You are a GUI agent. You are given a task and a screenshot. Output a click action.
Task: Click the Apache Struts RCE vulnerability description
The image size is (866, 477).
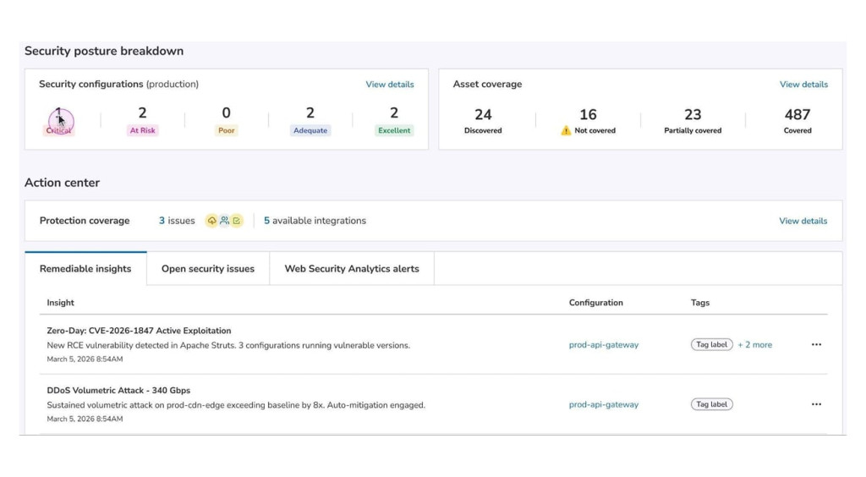228,346
